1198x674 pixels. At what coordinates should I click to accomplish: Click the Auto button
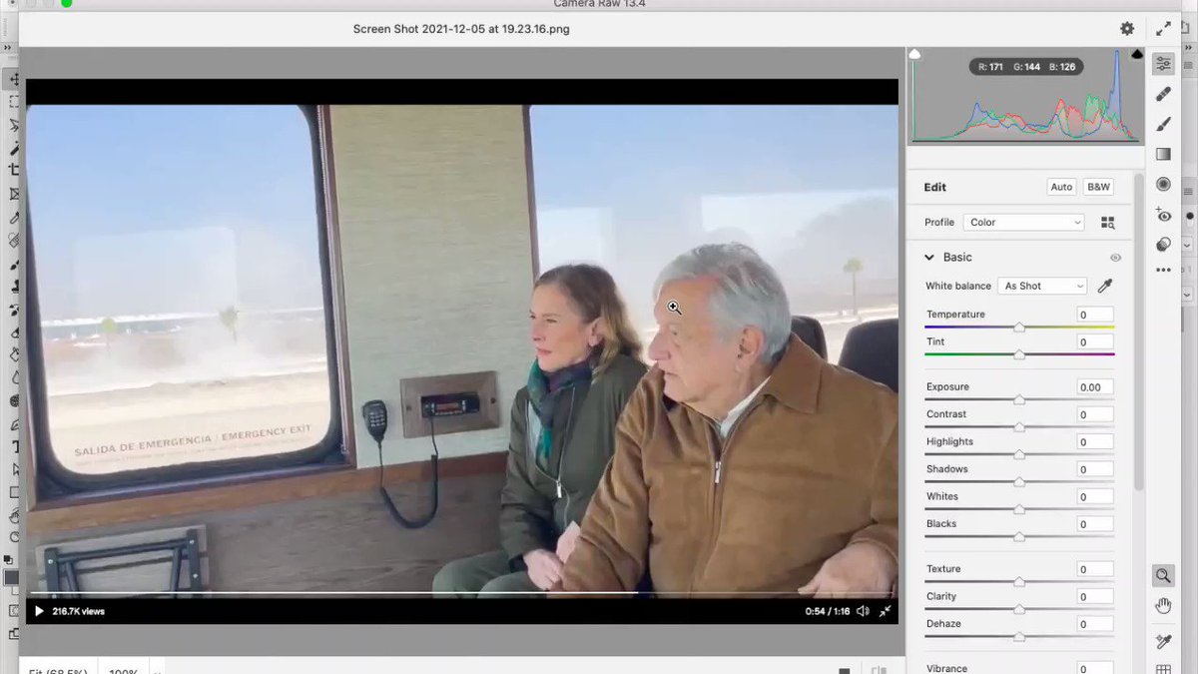click(1061, 187)
